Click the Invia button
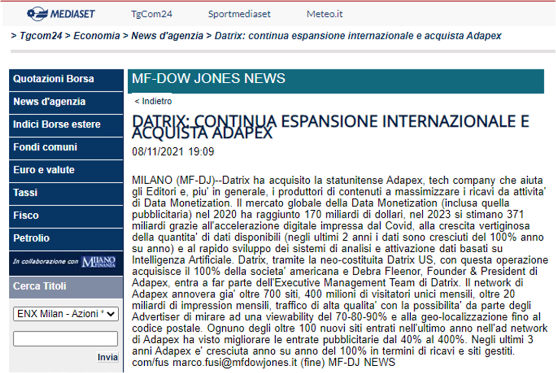 (107, 357)
